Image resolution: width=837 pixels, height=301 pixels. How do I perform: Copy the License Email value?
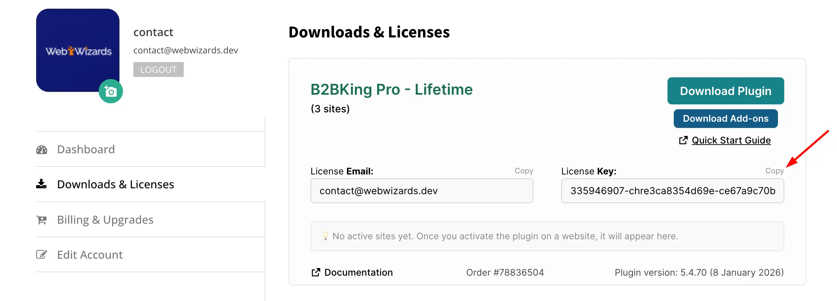point(524,171)
